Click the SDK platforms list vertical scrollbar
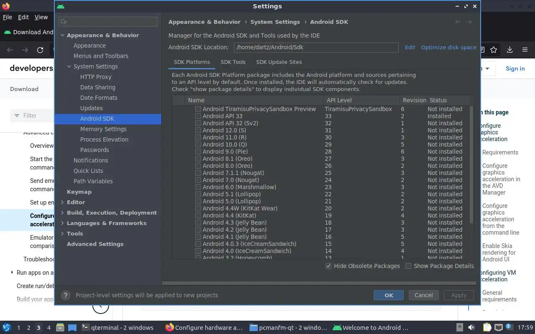The width and height of the screenshot is (535, 334). pos(471,165)
